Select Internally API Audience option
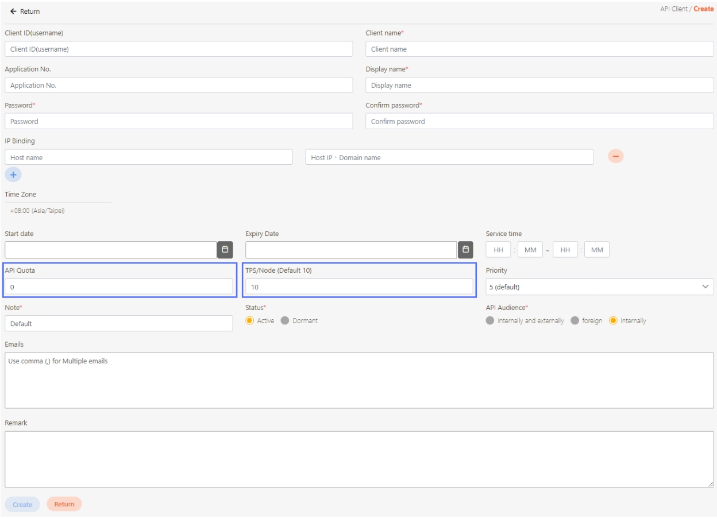 [x=613, y=320]
